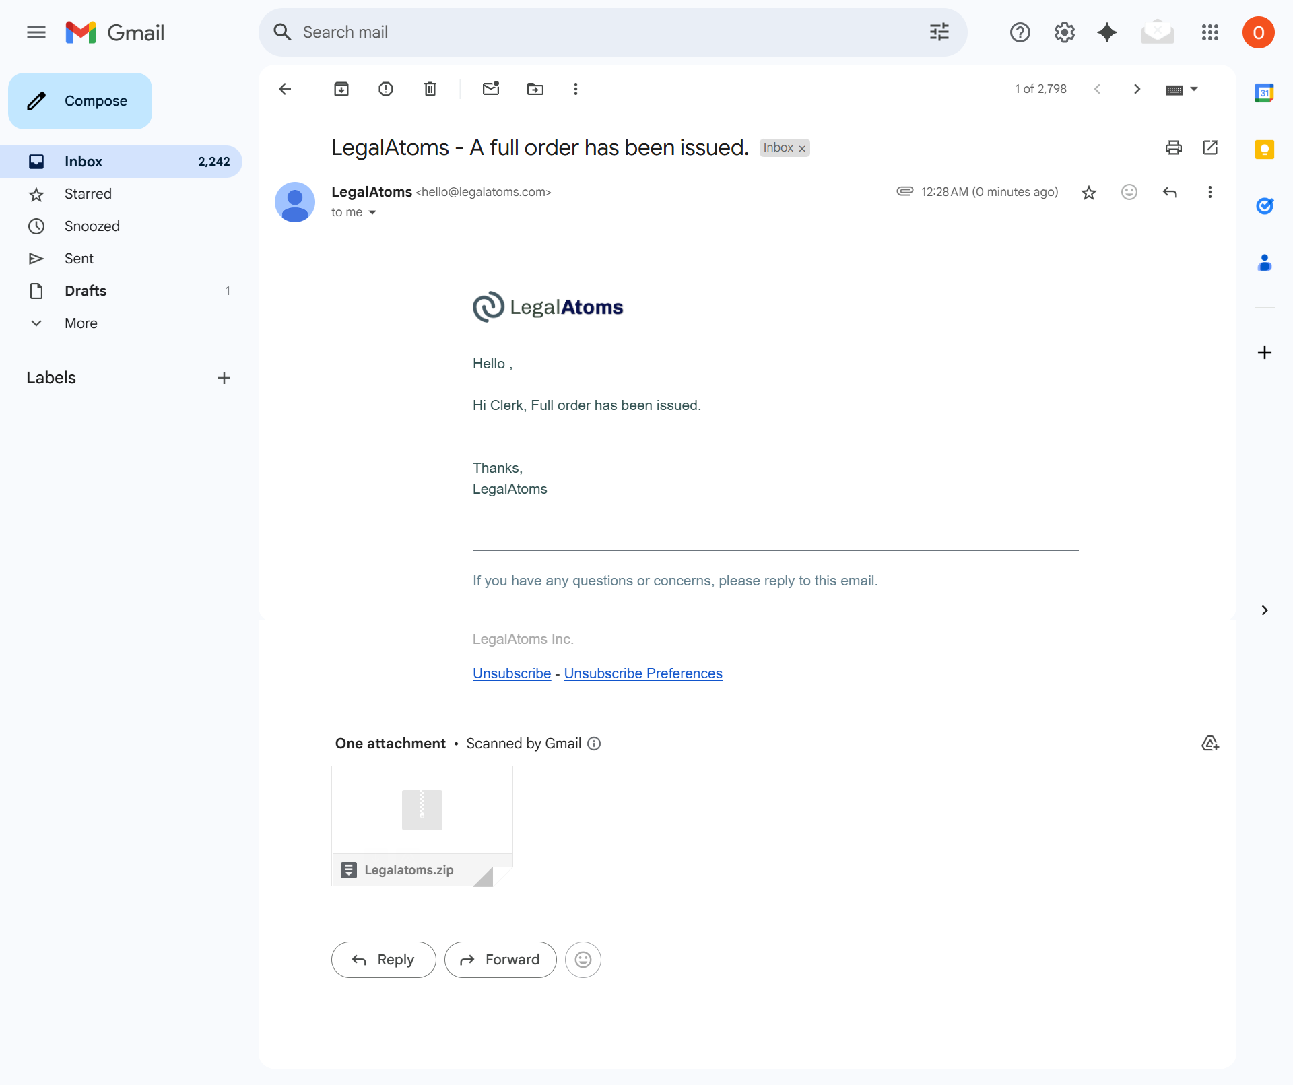
Task: Star this LegalAtoms message
Action: (x=1088, y=193)
